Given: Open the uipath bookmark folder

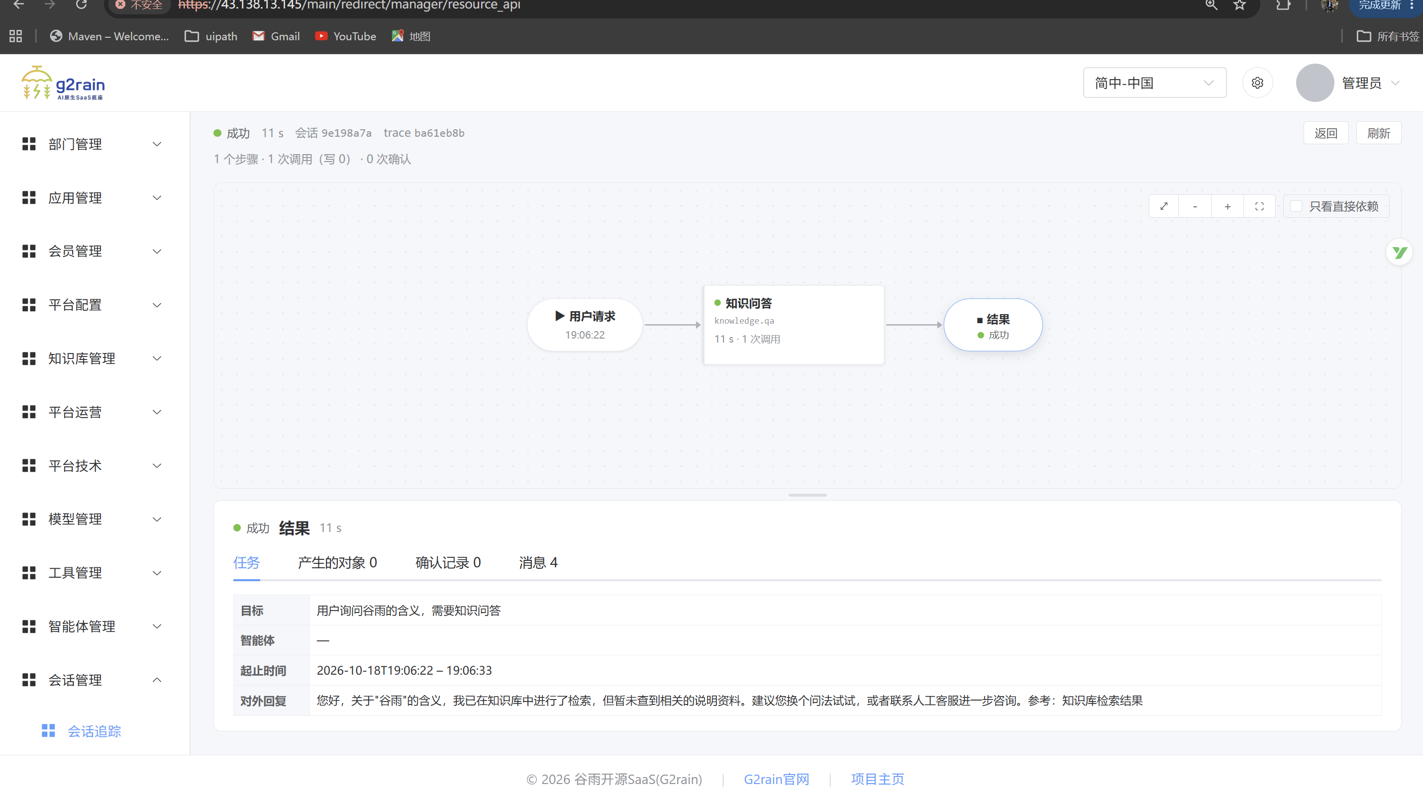Looking at the screenshot, I should [211, 36].
